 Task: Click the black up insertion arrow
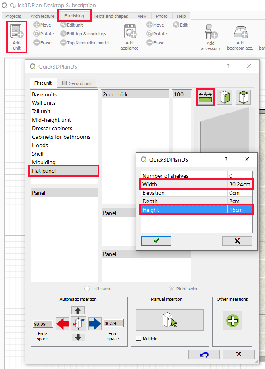[78, 311]
